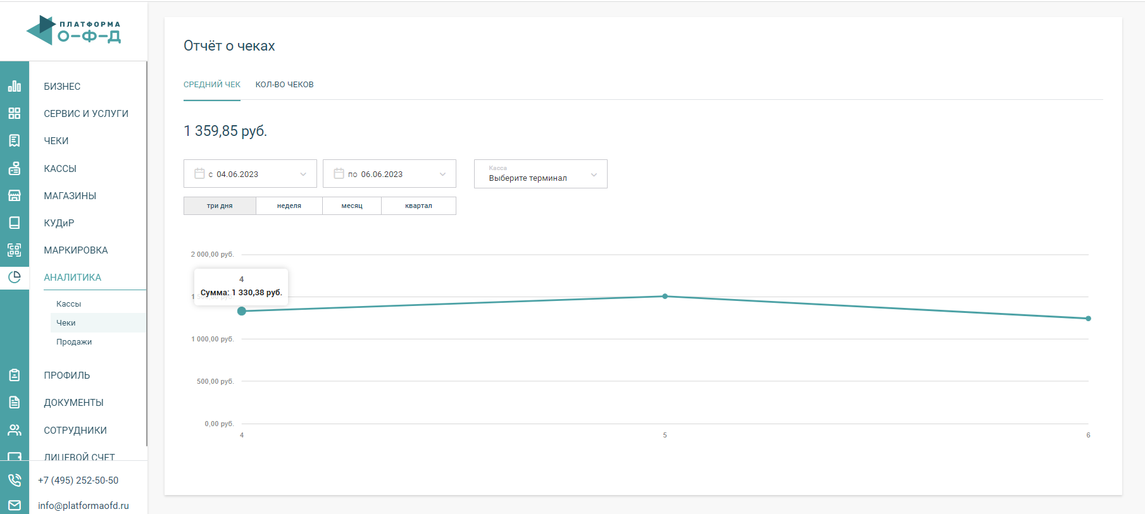Open the Магазины menu link
The width and height of the screenshot is (1145, 514).
coord(70,196)
